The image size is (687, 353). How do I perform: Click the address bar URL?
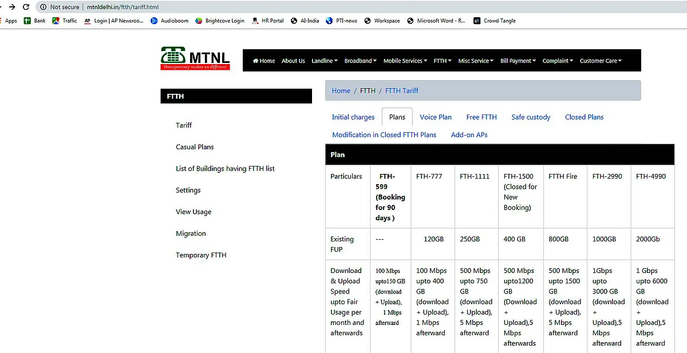[x=123, y=7]
